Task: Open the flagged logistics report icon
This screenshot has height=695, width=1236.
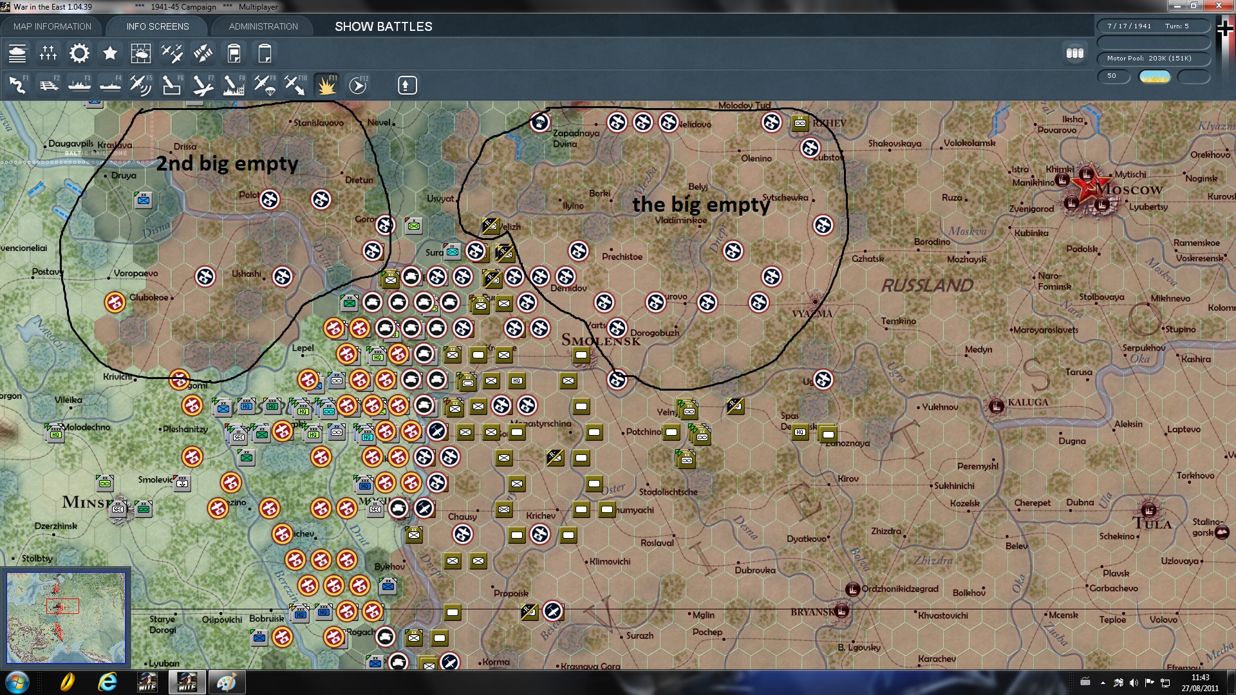Action: pos(234,53)
